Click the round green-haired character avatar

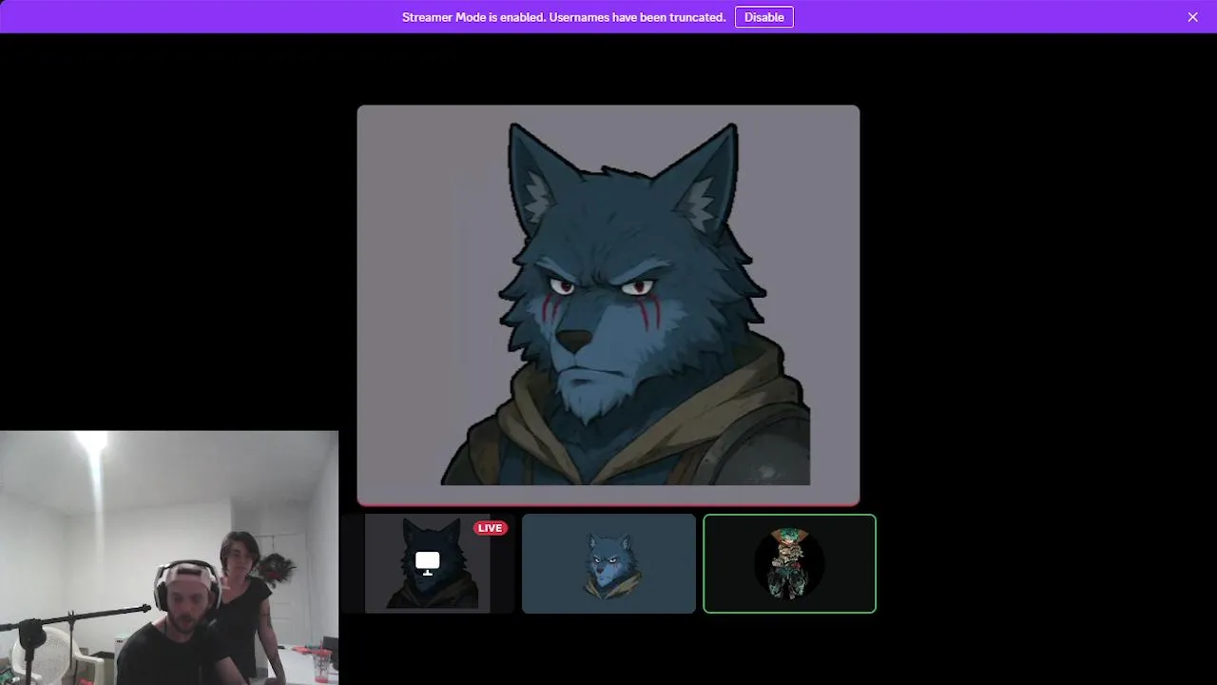point(789,563)
